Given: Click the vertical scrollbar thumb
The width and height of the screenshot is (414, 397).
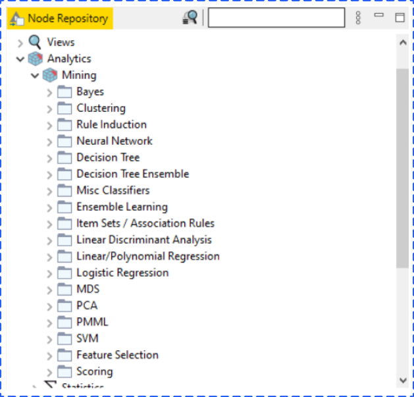Looking at the screenshot, I should tap(403, 169).
